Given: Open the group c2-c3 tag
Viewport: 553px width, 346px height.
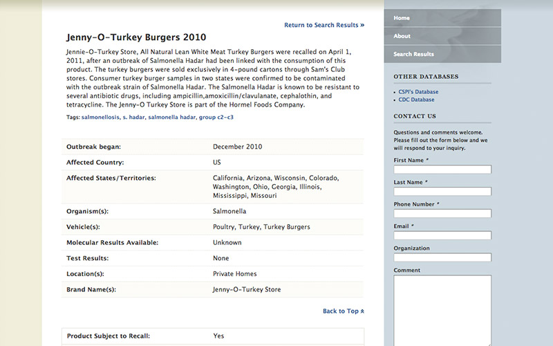Looking at the screenshot, I should tap(216, 118).
